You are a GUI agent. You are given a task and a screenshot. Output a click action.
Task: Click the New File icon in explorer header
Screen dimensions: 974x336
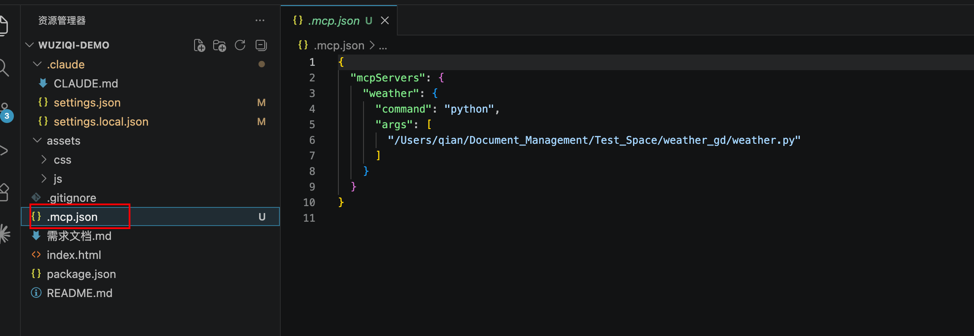click(x=199, y=45)
